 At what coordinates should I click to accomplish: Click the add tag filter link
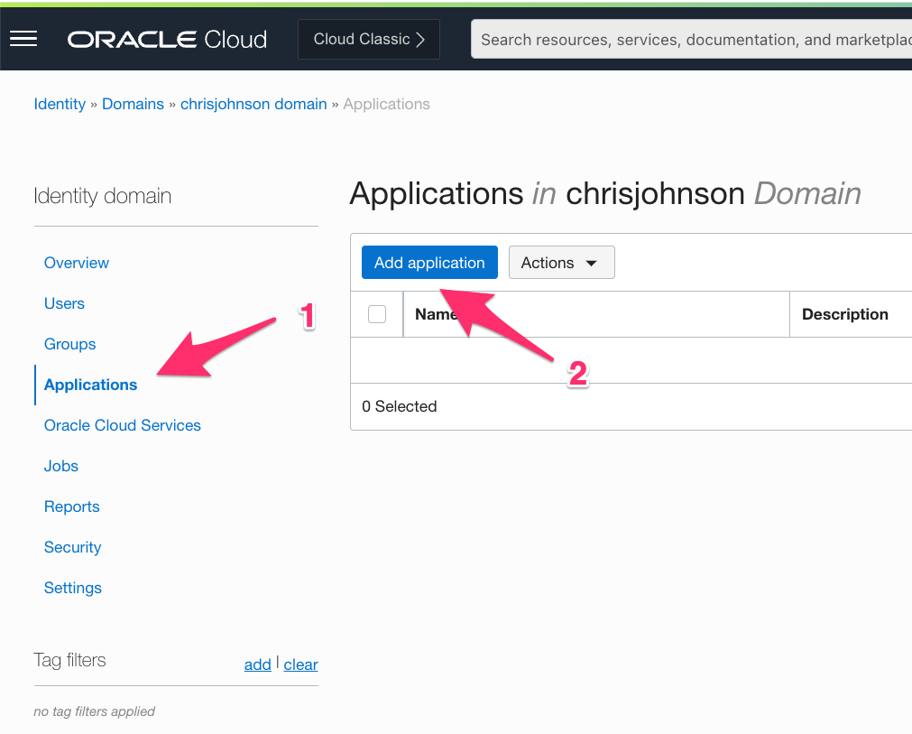coord(257,664)
